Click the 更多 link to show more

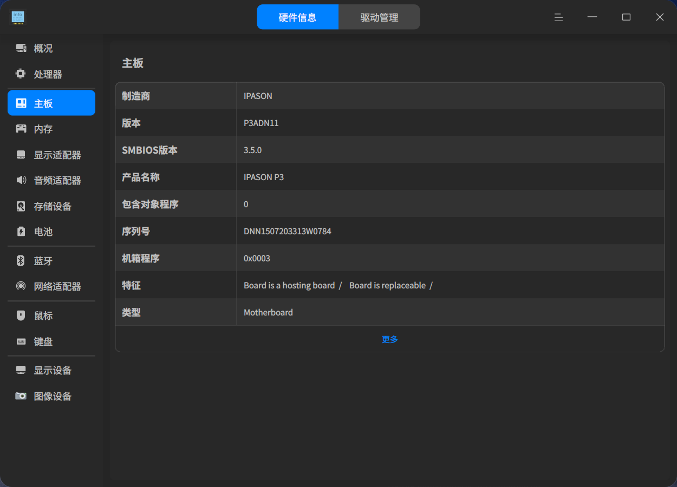pos(390,339)
